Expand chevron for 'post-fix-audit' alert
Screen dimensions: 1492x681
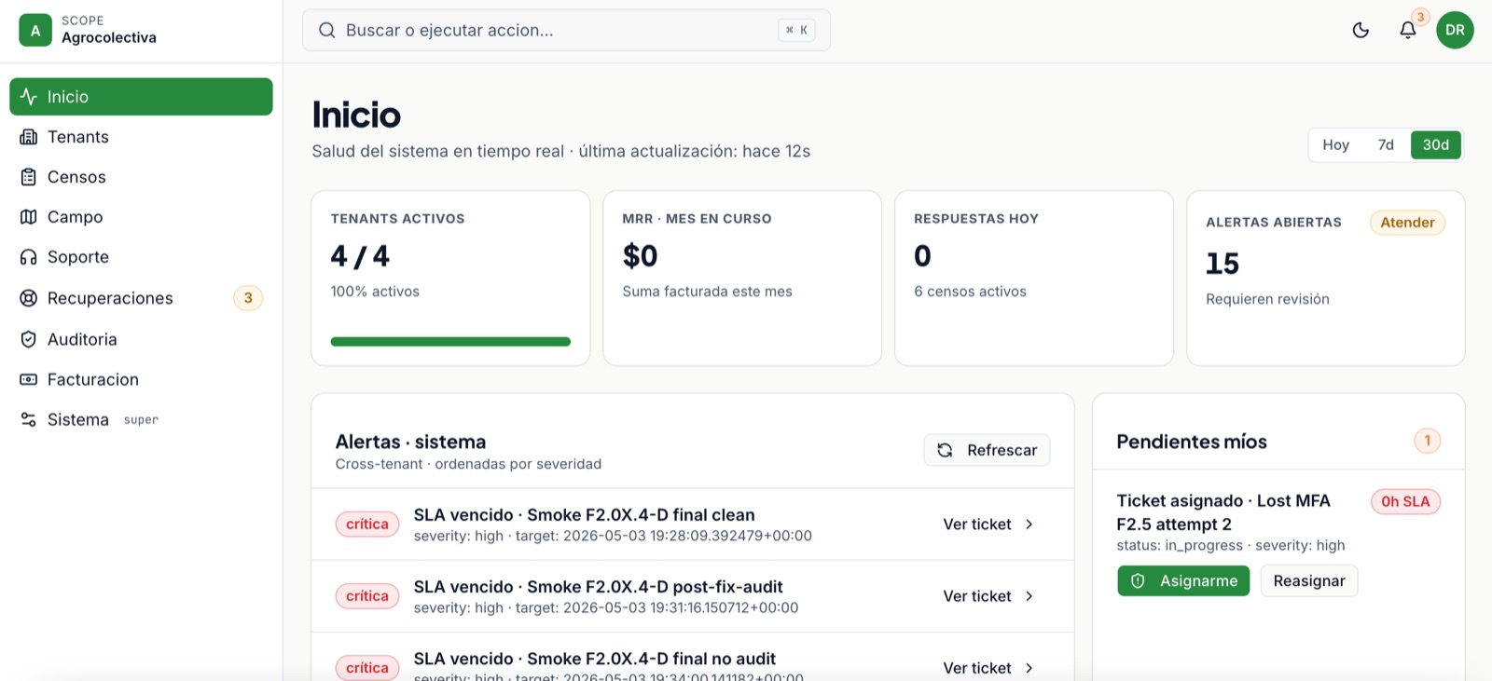[x=1029, y=596]
